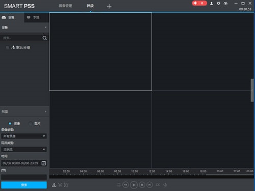255x191 pixels.
Task: Click the 1X playback speed control
Action: 158,185
